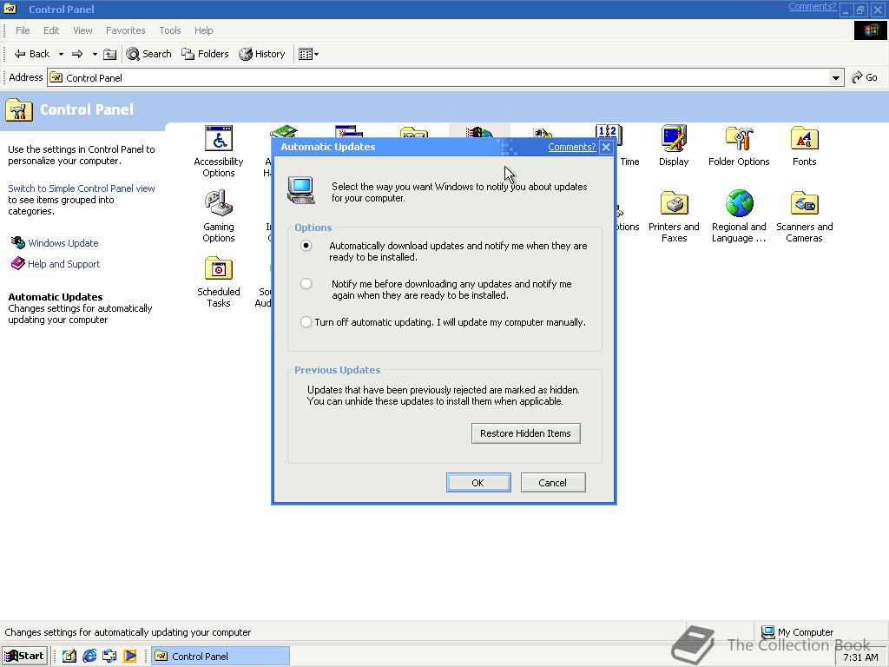Click the Go button next to Address
The width and height of the screenshot is (889, 667).
tap(865, 77)
